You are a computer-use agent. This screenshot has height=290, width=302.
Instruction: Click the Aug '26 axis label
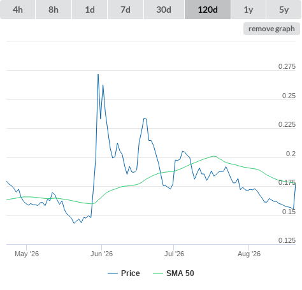[249, 254]
